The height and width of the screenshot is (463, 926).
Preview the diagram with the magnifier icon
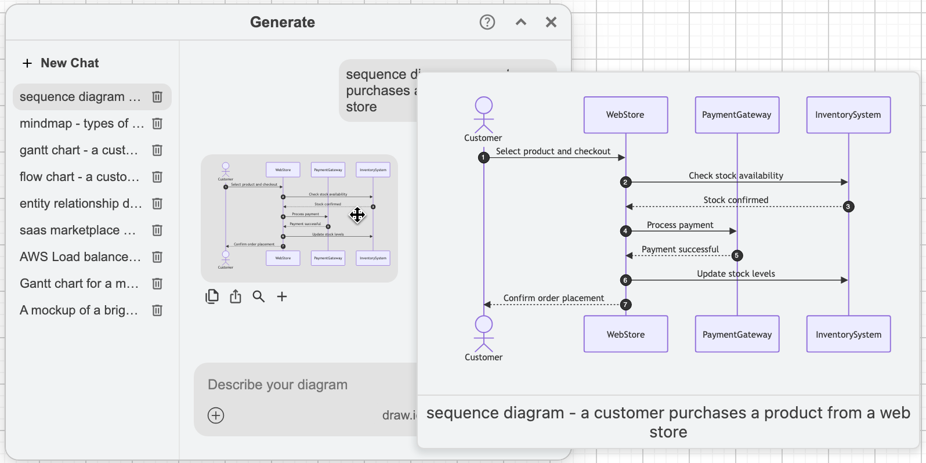(x=259, y=296)
